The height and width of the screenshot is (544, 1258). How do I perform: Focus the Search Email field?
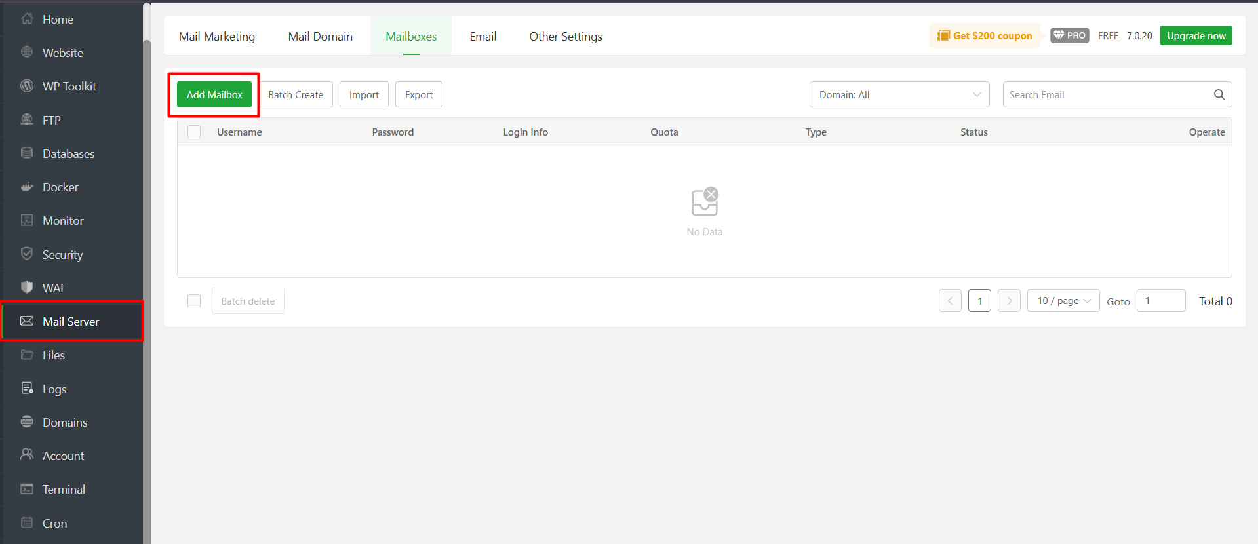(1117, 94)
